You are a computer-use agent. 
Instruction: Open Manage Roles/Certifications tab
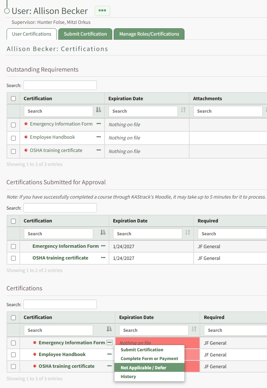click(149, 34)
